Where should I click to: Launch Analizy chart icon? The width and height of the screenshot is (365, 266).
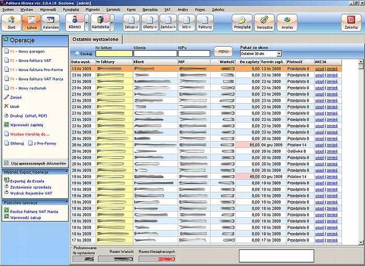(287, 21)
